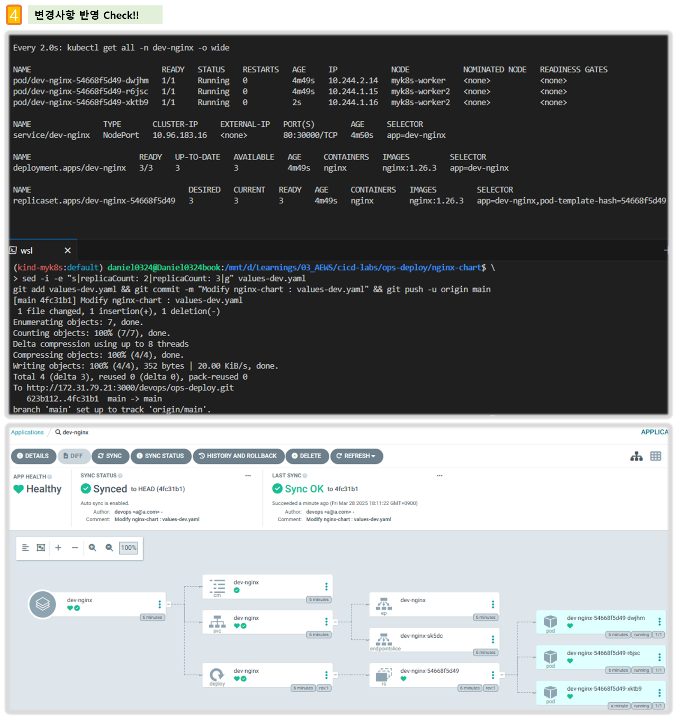Click Healthy app status text
675x717 pixels.
tap(44, 489)
